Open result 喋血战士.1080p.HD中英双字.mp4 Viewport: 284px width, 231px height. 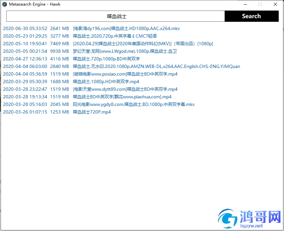[106, 82]
